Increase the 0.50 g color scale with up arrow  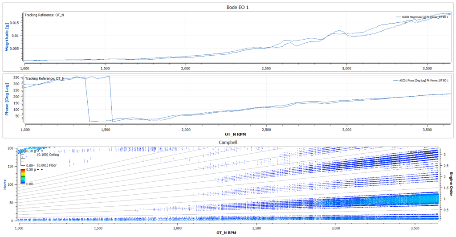[x=38, y=169]
